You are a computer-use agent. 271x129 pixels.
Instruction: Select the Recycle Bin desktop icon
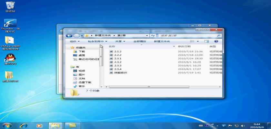pos(10,6)
